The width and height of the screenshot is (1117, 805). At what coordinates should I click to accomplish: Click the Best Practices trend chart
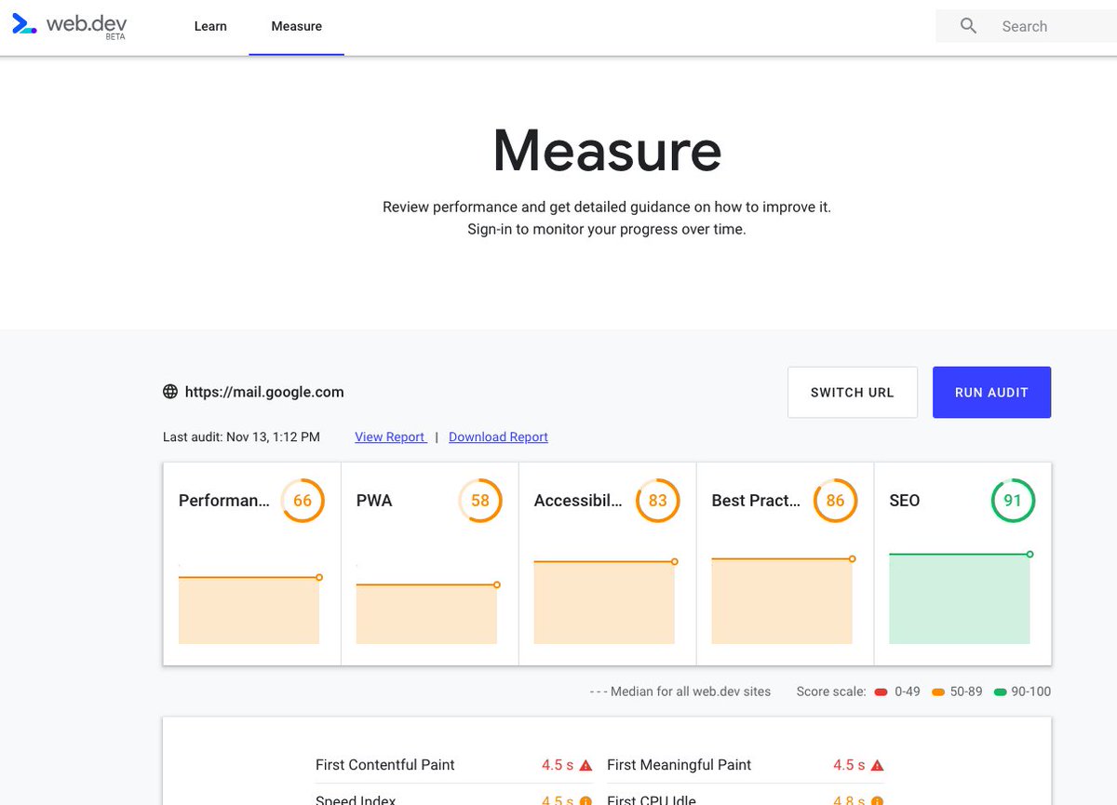coord(783,600)
